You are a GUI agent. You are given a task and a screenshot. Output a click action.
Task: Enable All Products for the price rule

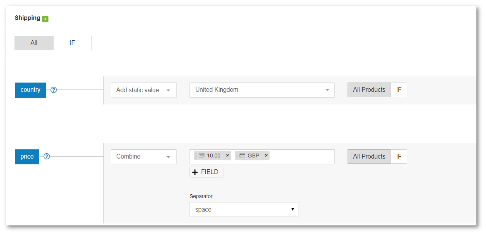pyautogui.click(x=369, y=156)
